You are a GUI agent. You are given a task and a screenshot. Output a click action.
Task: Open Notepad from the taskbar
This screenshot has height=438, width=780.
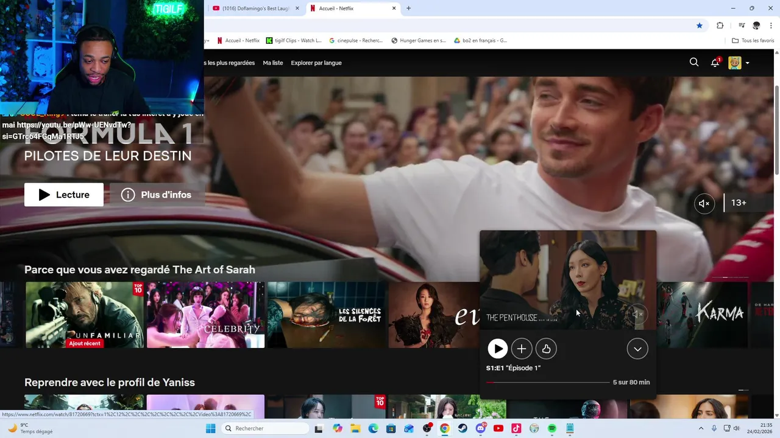click(x=570, y=428)
